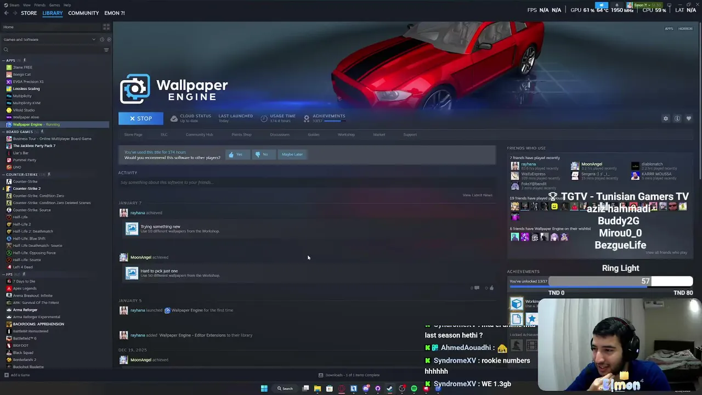Click Add a Game plus icon
The image size is (702, 395).
tap(7, 375)
